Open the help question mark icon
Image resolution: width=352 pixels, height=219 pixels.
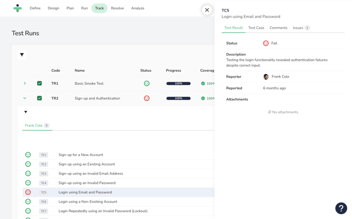[x=341, y=208]
